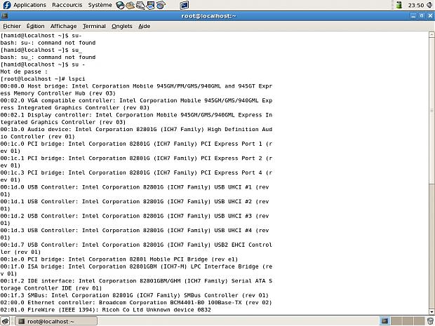Click the '02:00.0 Ethernet controller' Broadcom line

(136, 302)
